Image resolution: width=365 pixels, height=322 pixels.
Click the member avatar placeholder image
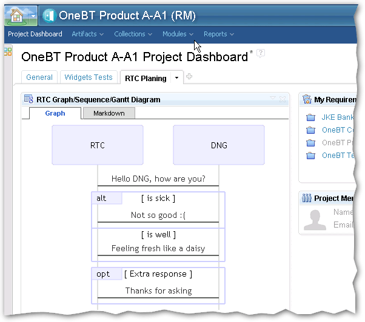pyautogui.click(x=315, y=220)
